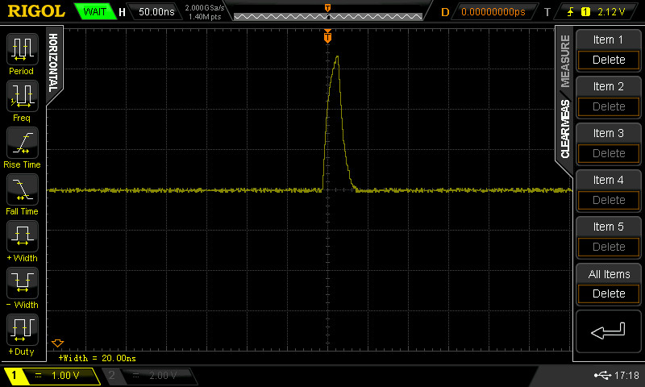Click the orange trigger position marker
This screenshot has width=645, height=387.
(x=327, y=37)
